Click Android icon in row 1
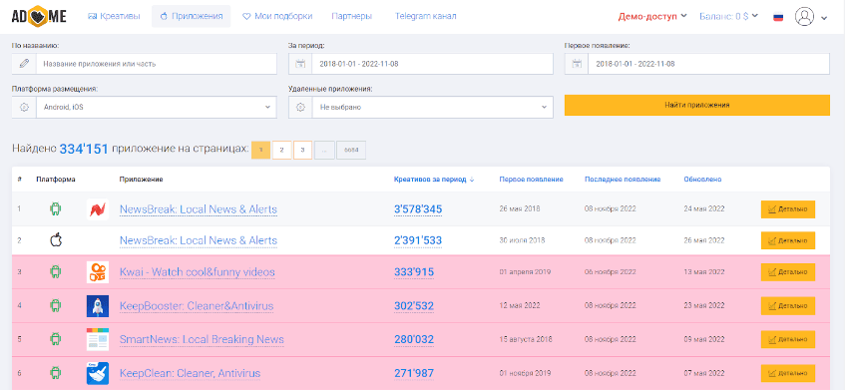 tap(55, 208)
